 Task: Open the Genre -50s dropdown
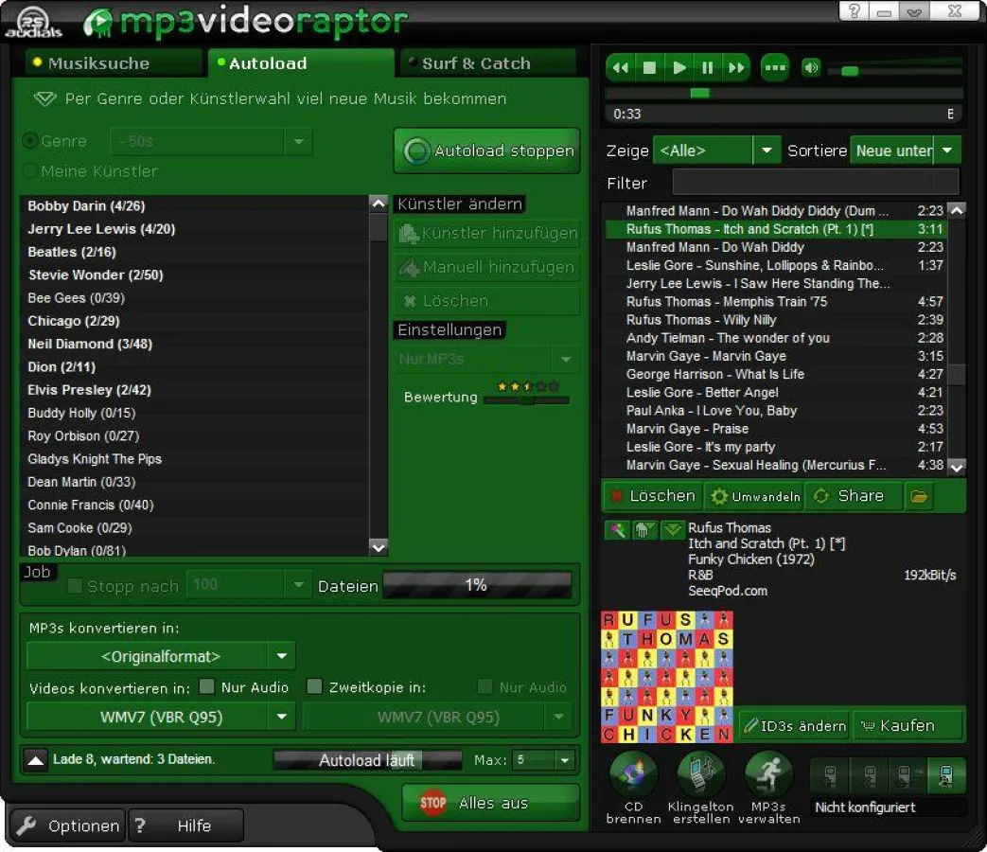pos(298,140)
